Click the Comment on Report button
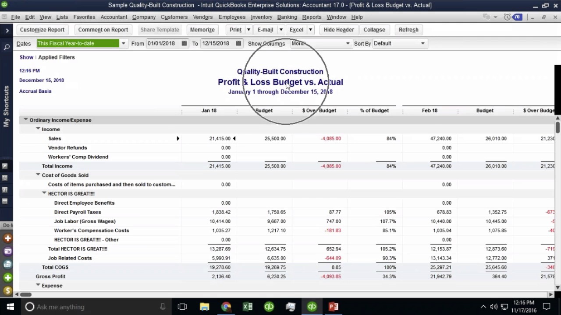The image size is (561, 315). pos(103,30)
